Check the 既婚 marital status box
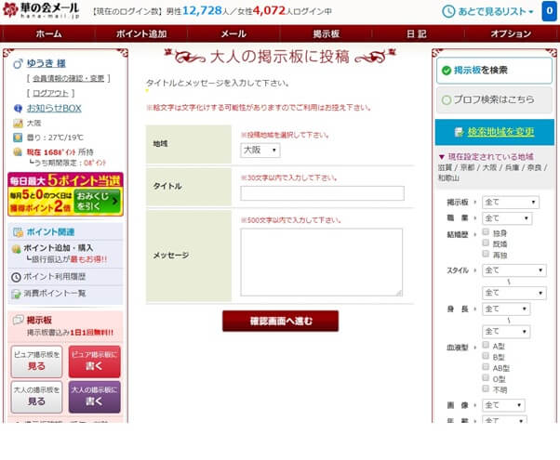The width and height of the screenshot is (560, 460). 486,243
